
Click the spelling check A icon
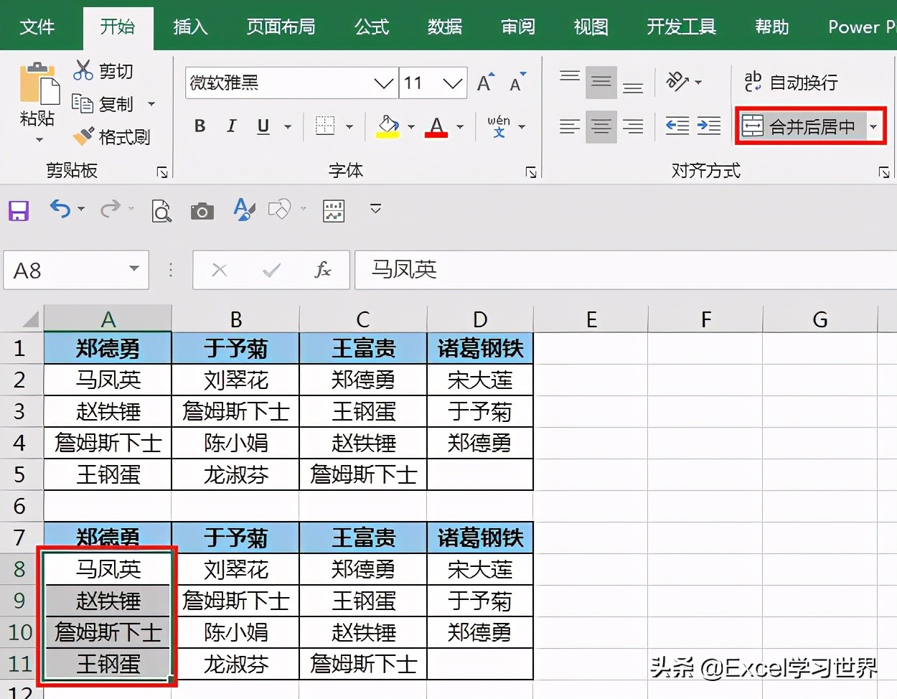[244, 210]
